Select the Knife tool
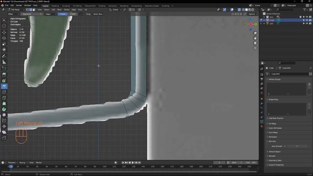 pos(4,98)
